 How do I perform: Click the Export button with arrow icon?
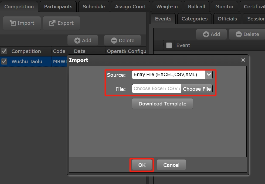point(61,23)
